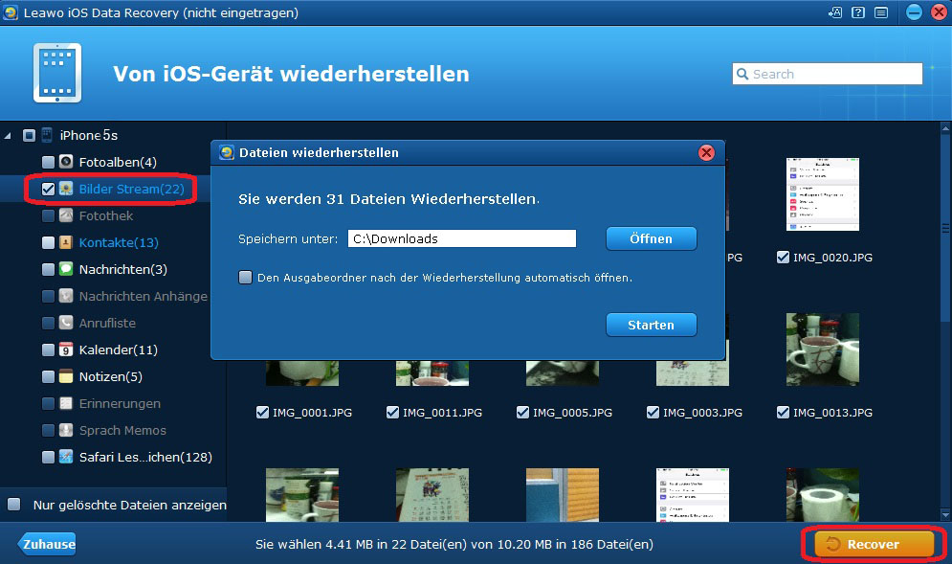Click the Anrufliste phone icon

(x=66, y=323)
